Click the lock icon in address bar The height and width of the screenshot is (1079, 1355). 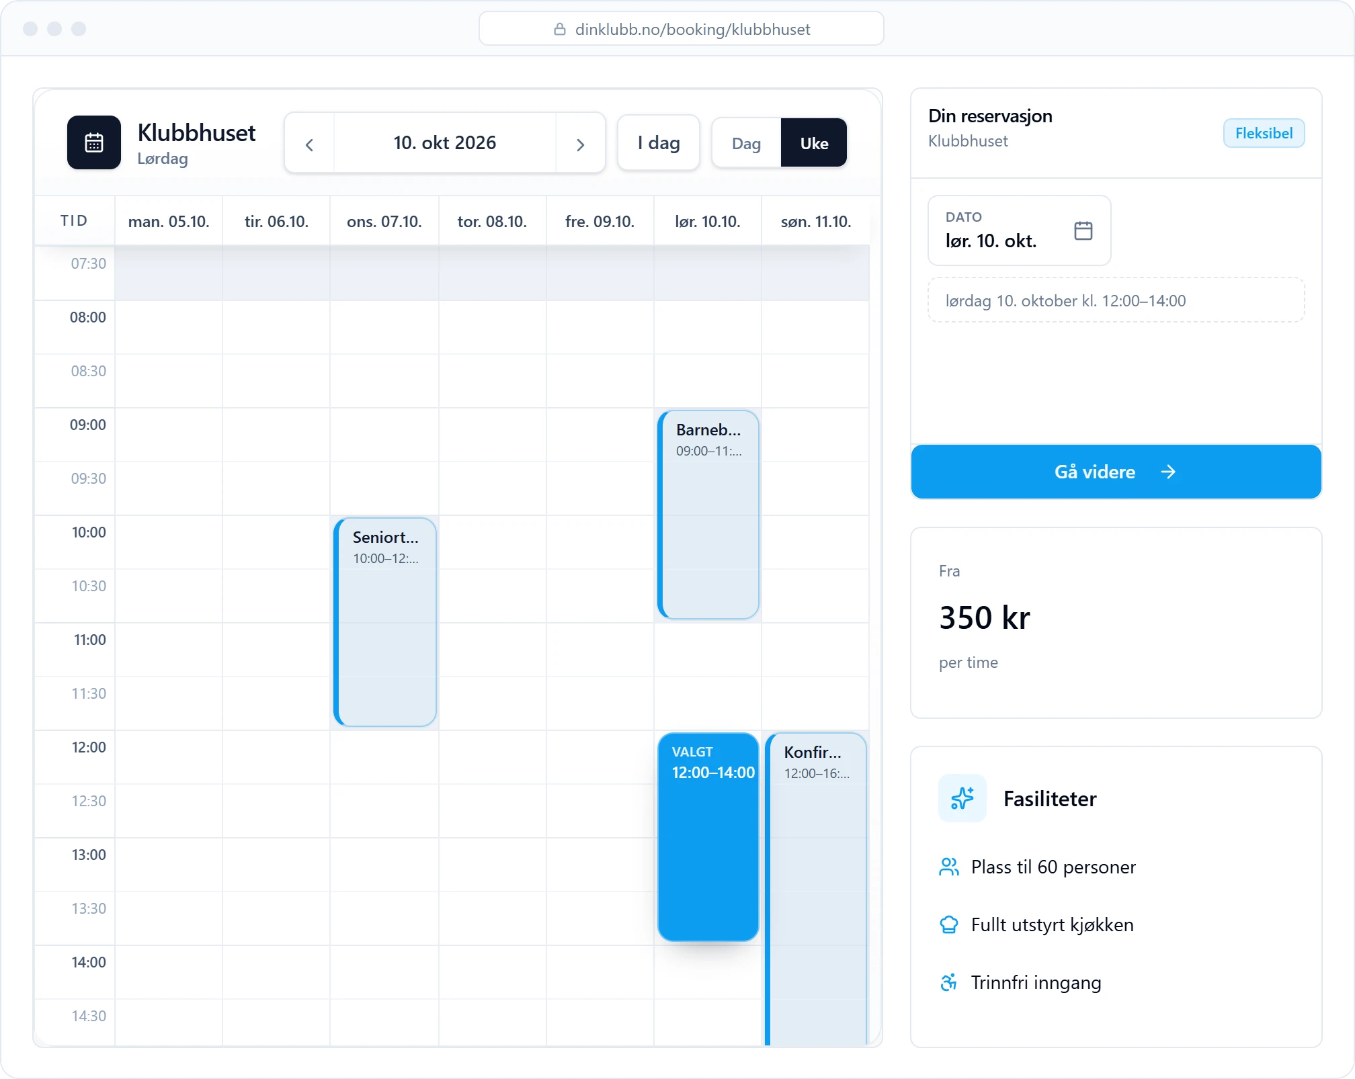coord(559,29)
